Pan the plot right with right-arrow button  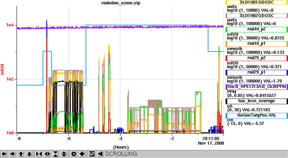12,154
